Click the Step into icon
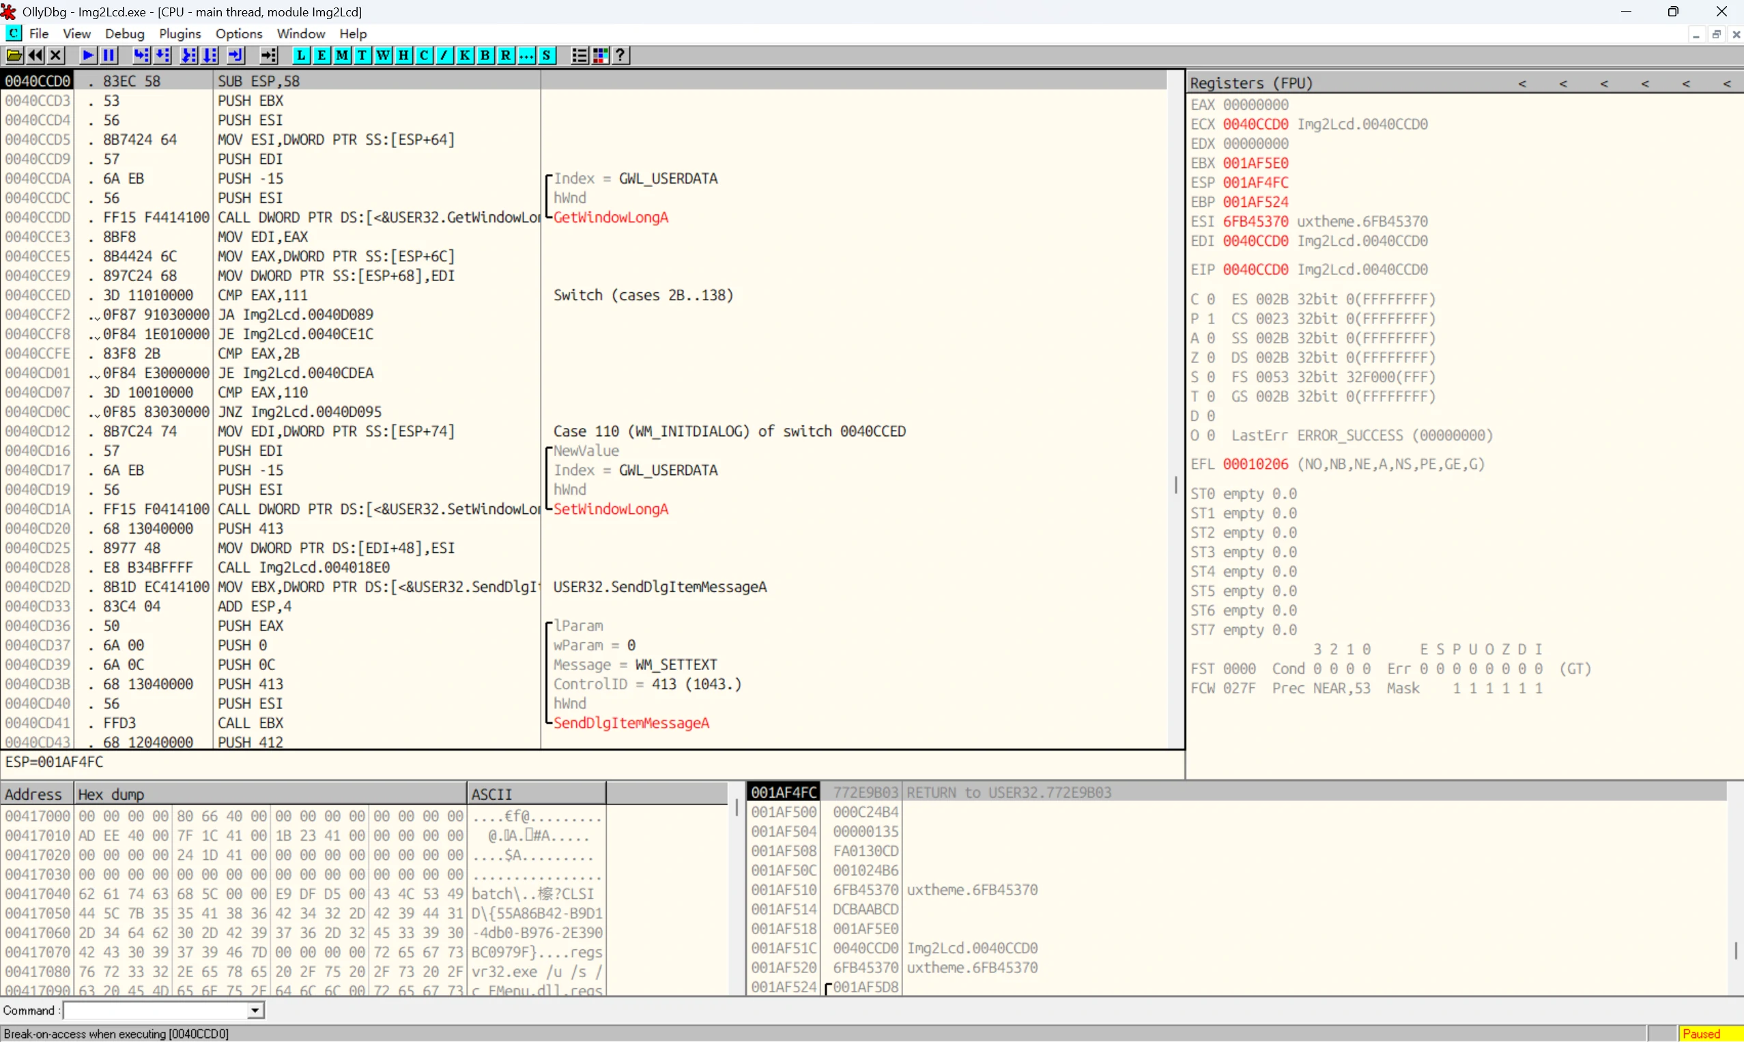The height and width of the screenshot is (1042, 1744). click(x=141, y=55)
